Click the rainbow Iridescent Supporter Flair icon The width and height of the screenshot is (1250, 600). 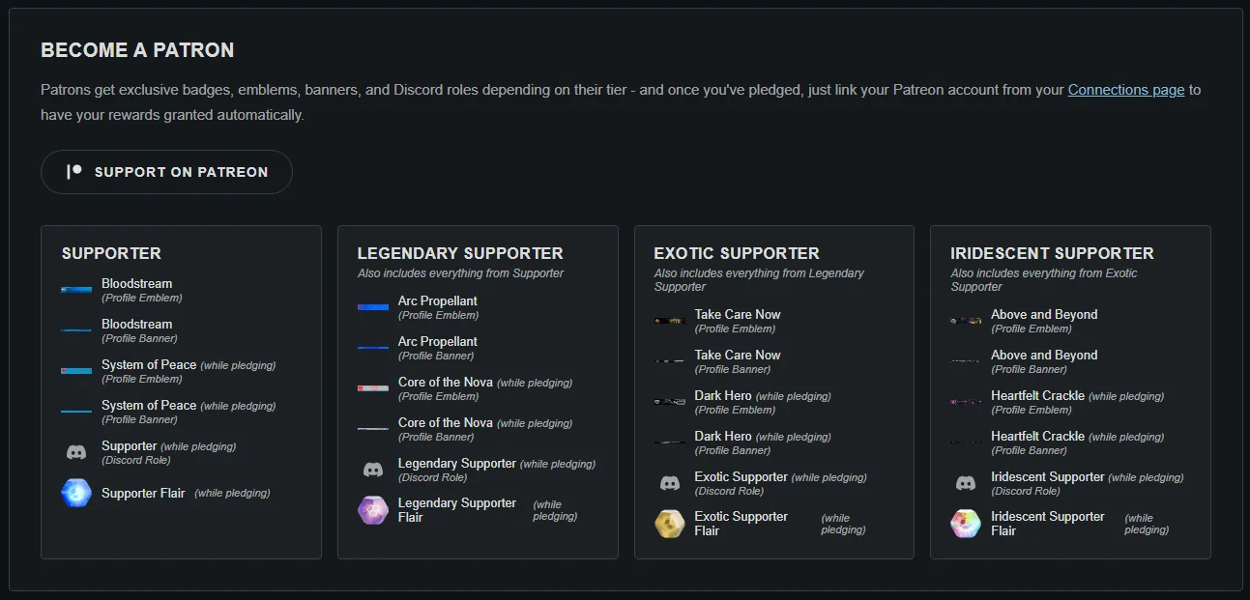tap(966, 524)
